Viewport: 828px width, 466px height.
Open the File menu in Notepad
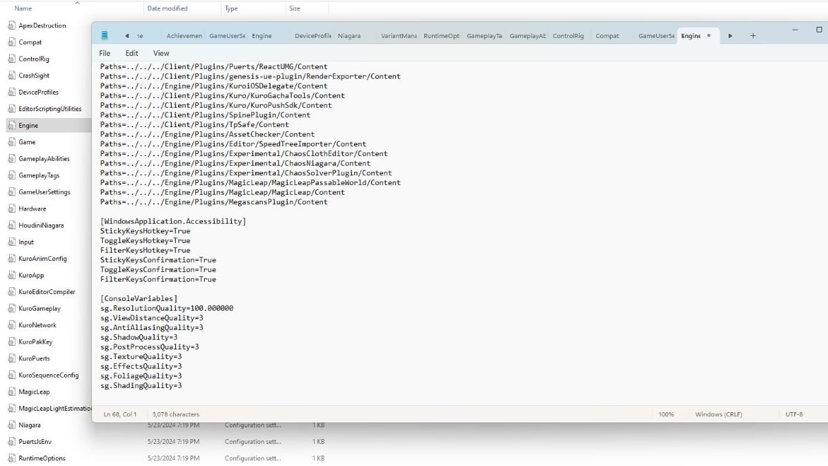(x=105, y=53)
